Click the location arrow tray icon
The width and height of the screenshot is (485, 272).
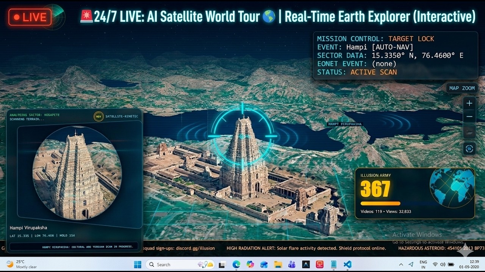point(411,264)
